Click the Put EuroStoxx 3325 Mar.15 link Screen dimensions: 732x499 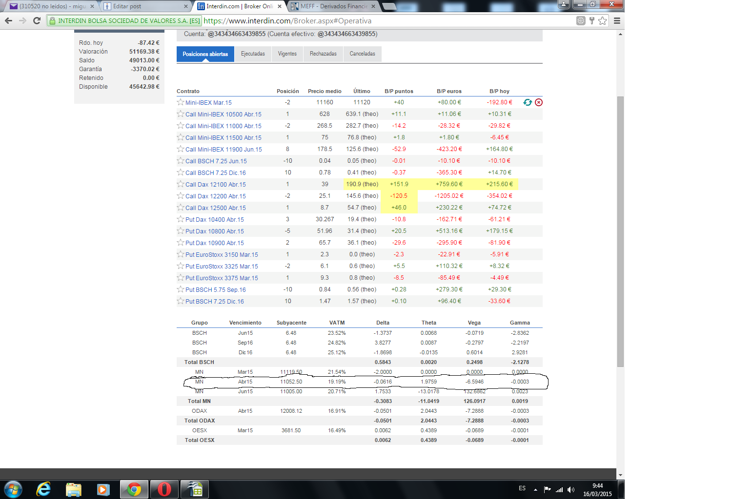pyautogui.click(x=222, y=267)
